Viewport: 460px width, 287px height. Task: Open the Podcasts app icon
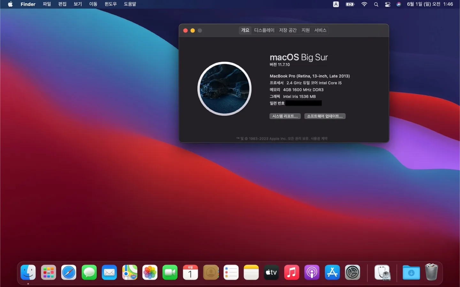312,273
